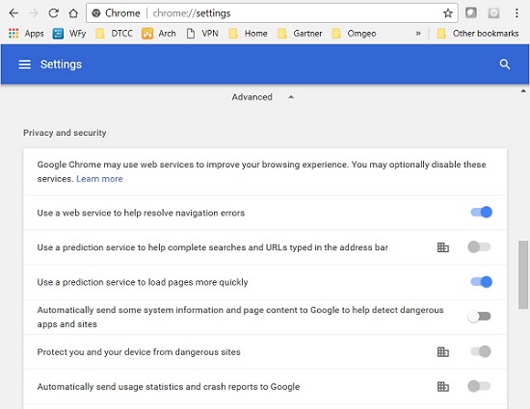Screen dimensions: 530x409
Task: Click the Settings title text
Action: [61, 64]
